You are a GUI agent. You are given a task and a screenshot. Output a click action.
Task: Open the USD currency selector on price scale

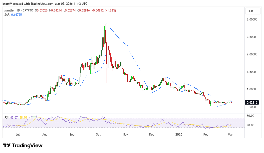tap(253, 11)
